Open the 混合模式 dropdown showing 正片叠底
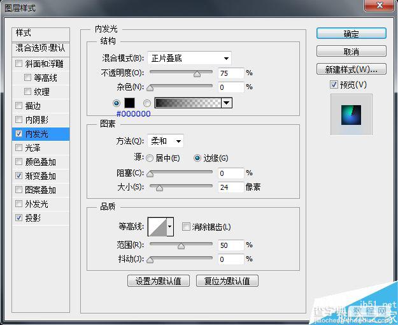This screenshot has height=325, width=398. click(x=189, y=59)
